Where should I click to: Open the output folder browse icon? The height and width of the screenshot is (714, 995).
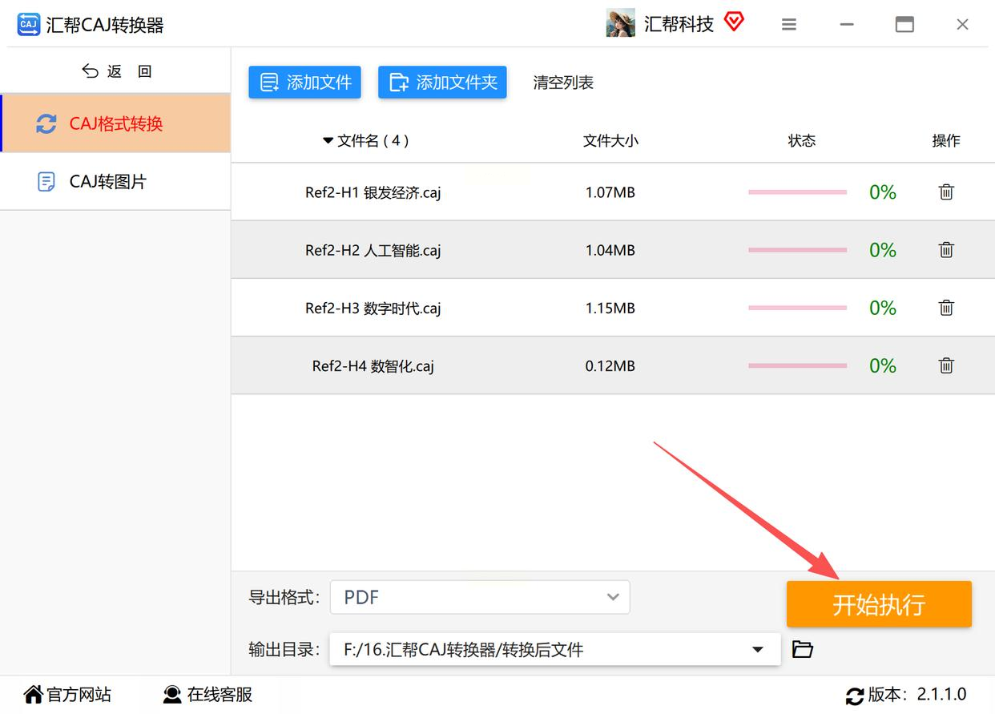(803, 649)
